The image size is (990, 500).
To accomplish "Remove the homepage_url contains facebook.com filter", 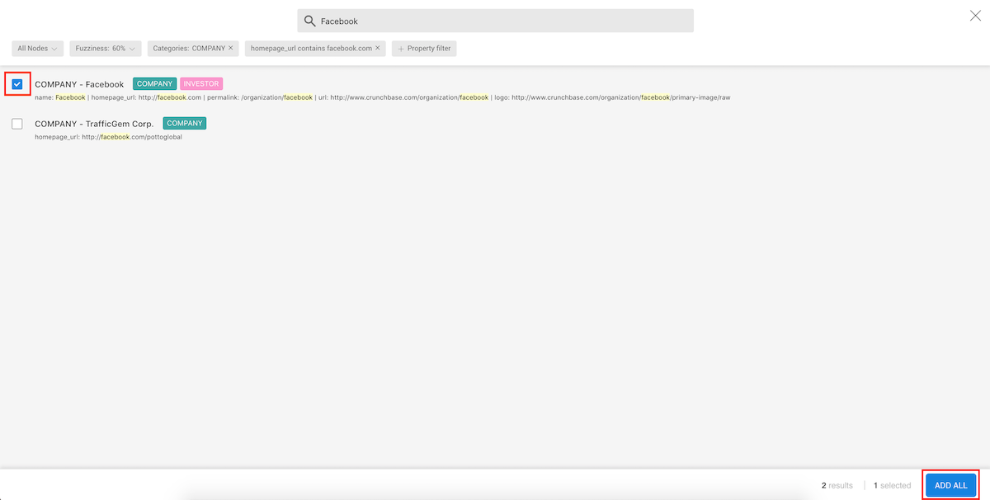I will [378, 49].
